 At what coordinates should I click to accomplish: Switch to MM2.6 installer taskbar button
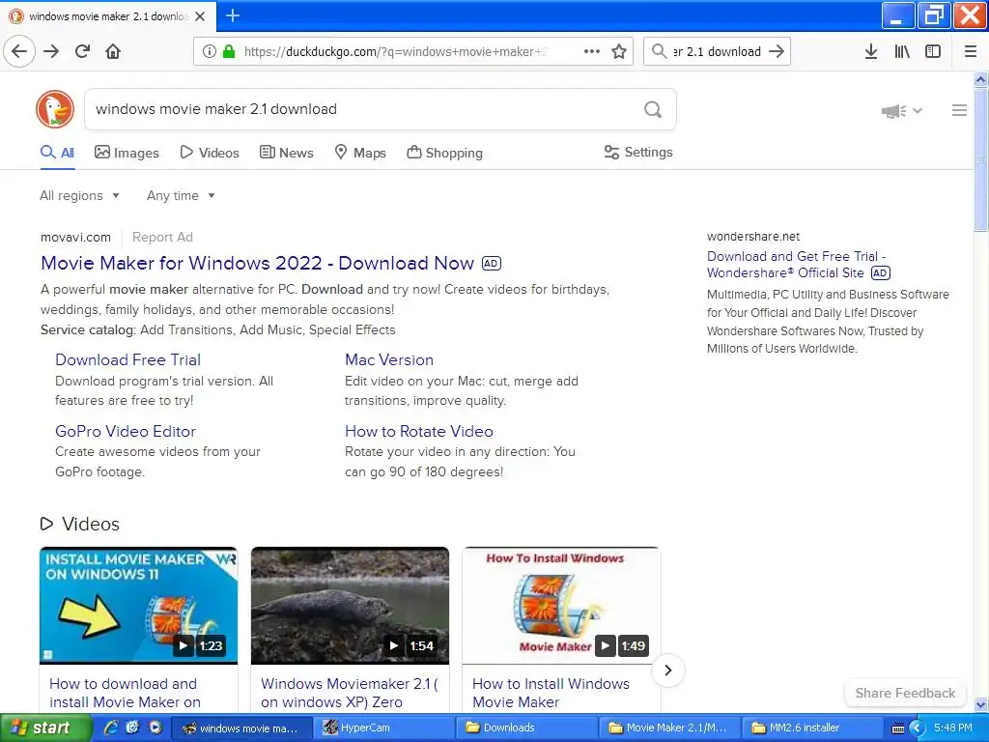point(813,728)
